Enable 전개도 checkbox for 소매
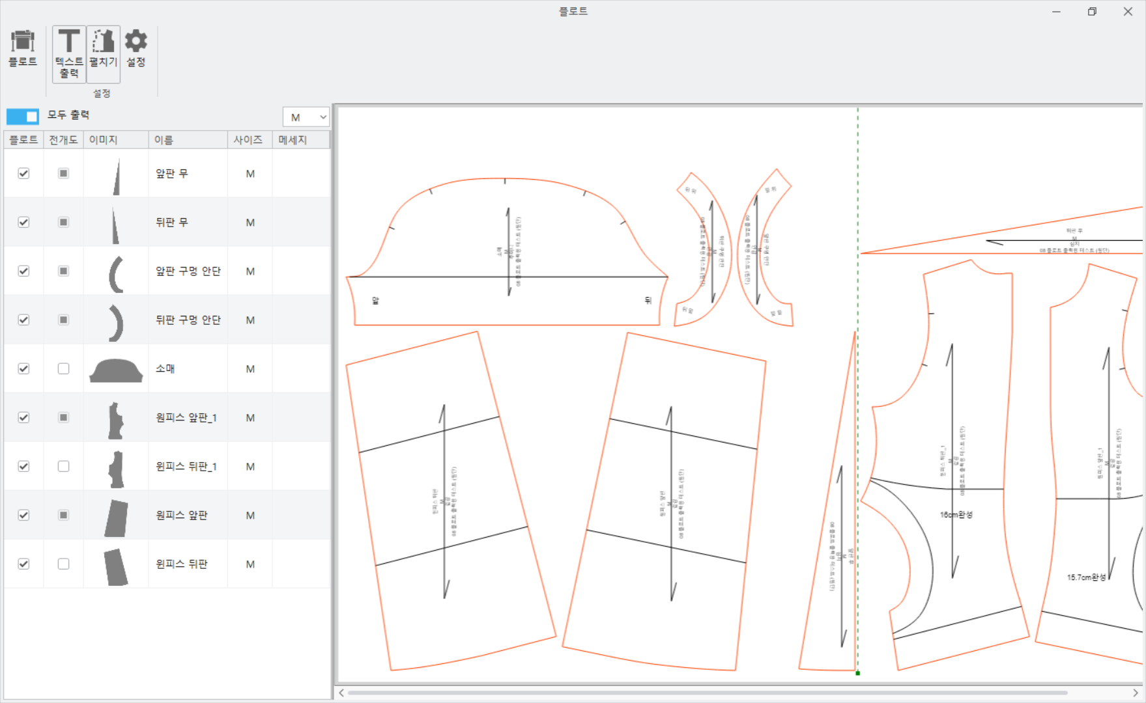Image resolution: width=1146 pixels, height=703 pixels. [x=63, y=368]
